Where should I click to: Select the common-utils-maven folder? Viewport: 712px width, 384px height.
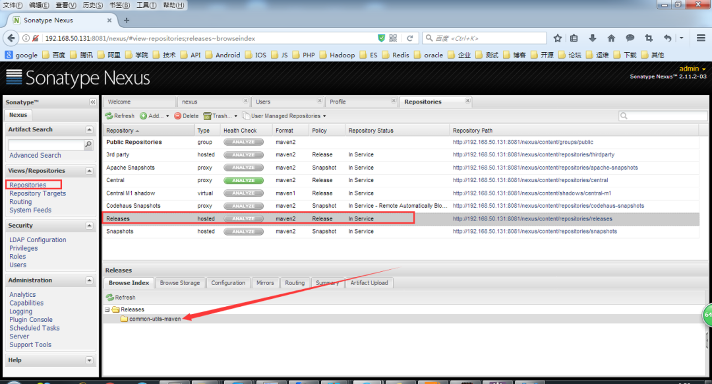[155, 319]
